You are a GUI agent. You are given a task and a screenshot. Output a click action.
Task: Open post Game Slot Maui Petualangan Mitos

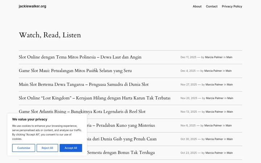point(75,71)
